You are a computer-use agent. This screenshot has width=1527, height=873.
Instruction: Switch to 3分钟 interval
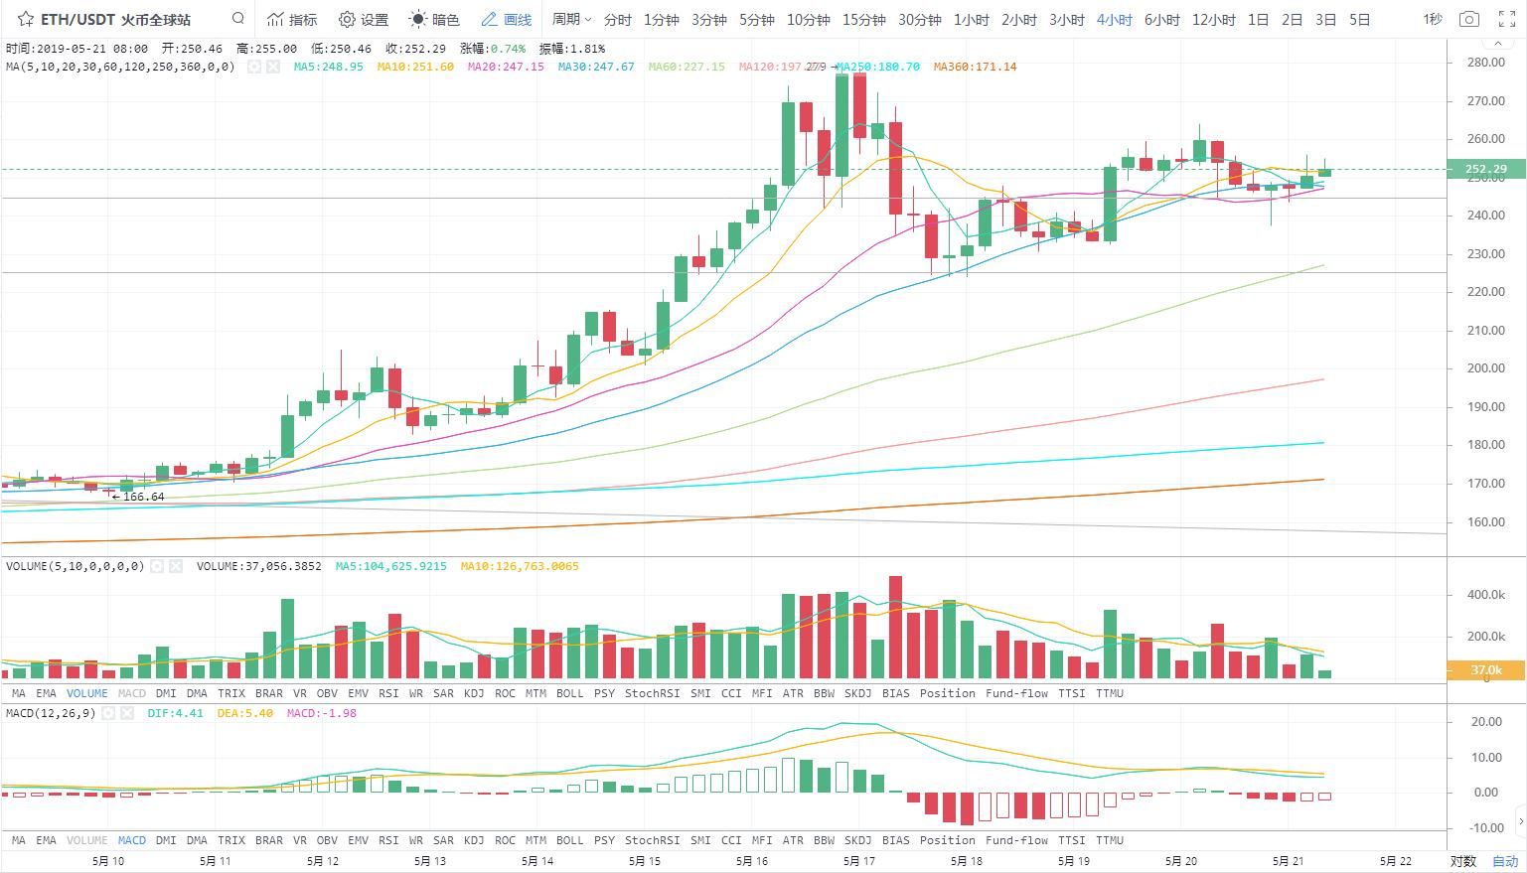point(708,19)
